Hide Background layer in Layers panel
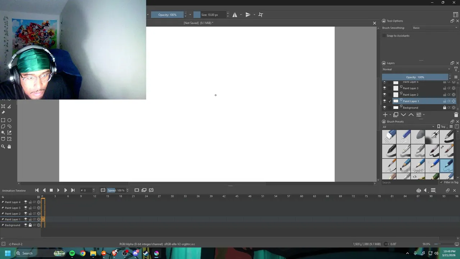This screenshot has width=460, height=259. (x=385, y=108)
